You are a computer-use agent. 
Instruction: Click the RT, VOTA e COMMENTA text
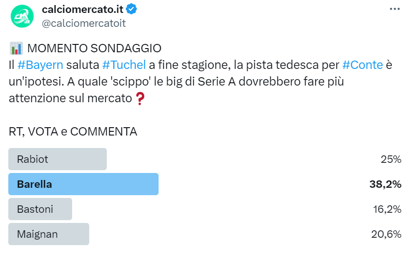click(73, 131)
